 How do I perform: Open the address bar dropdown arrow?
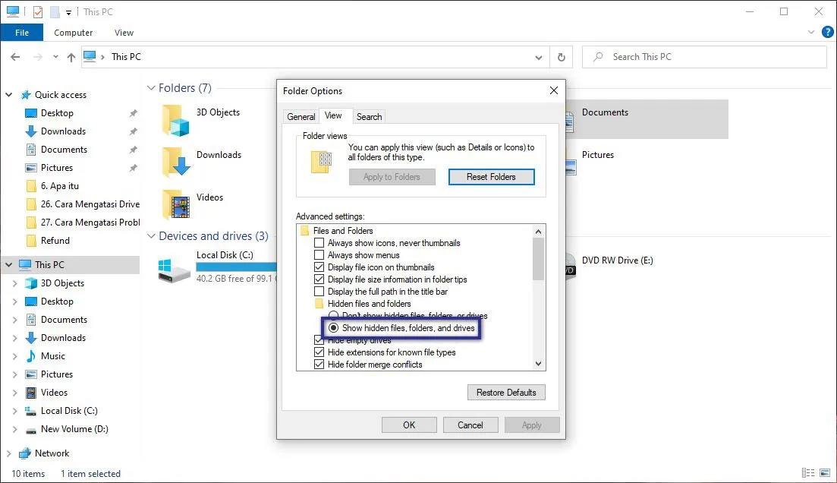[539, 57]
